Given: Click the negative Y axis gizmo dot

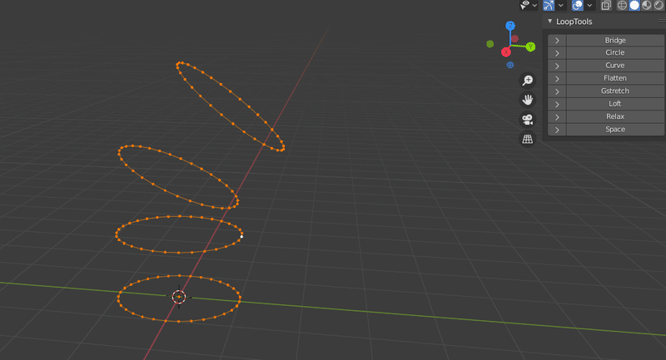Looking at the screenshot, I should (490, 44).
